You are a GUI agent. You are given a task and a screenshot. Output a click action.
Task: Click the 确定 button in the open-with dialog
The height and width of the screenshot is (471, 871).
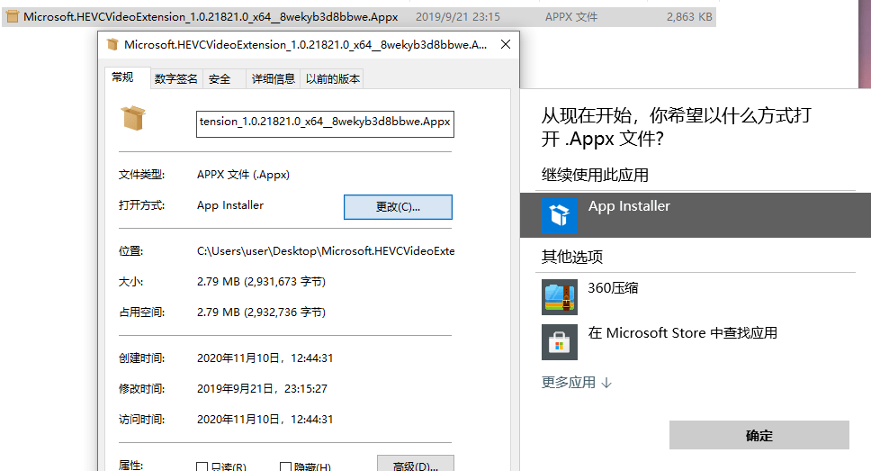coord(759,435)
